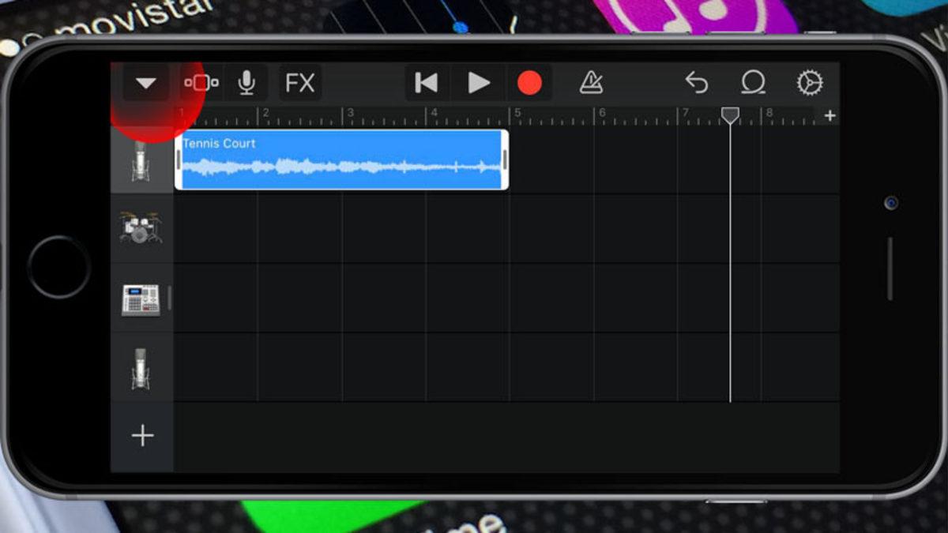This screenshot has height=533, width=948.
Task: Open the navigation dropdown triangle menu
Action: 146,83
